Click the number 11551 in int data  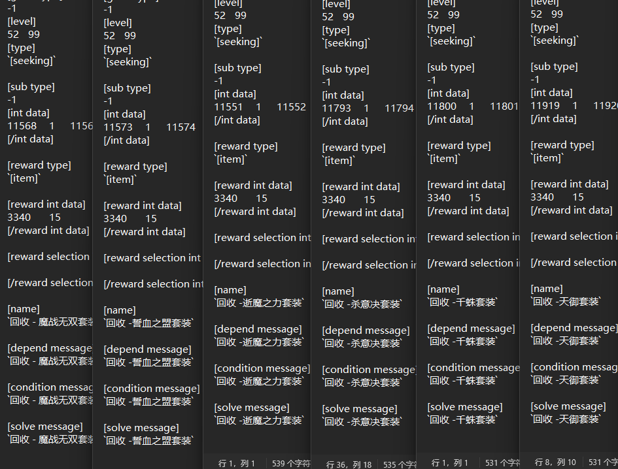(228, 107)
